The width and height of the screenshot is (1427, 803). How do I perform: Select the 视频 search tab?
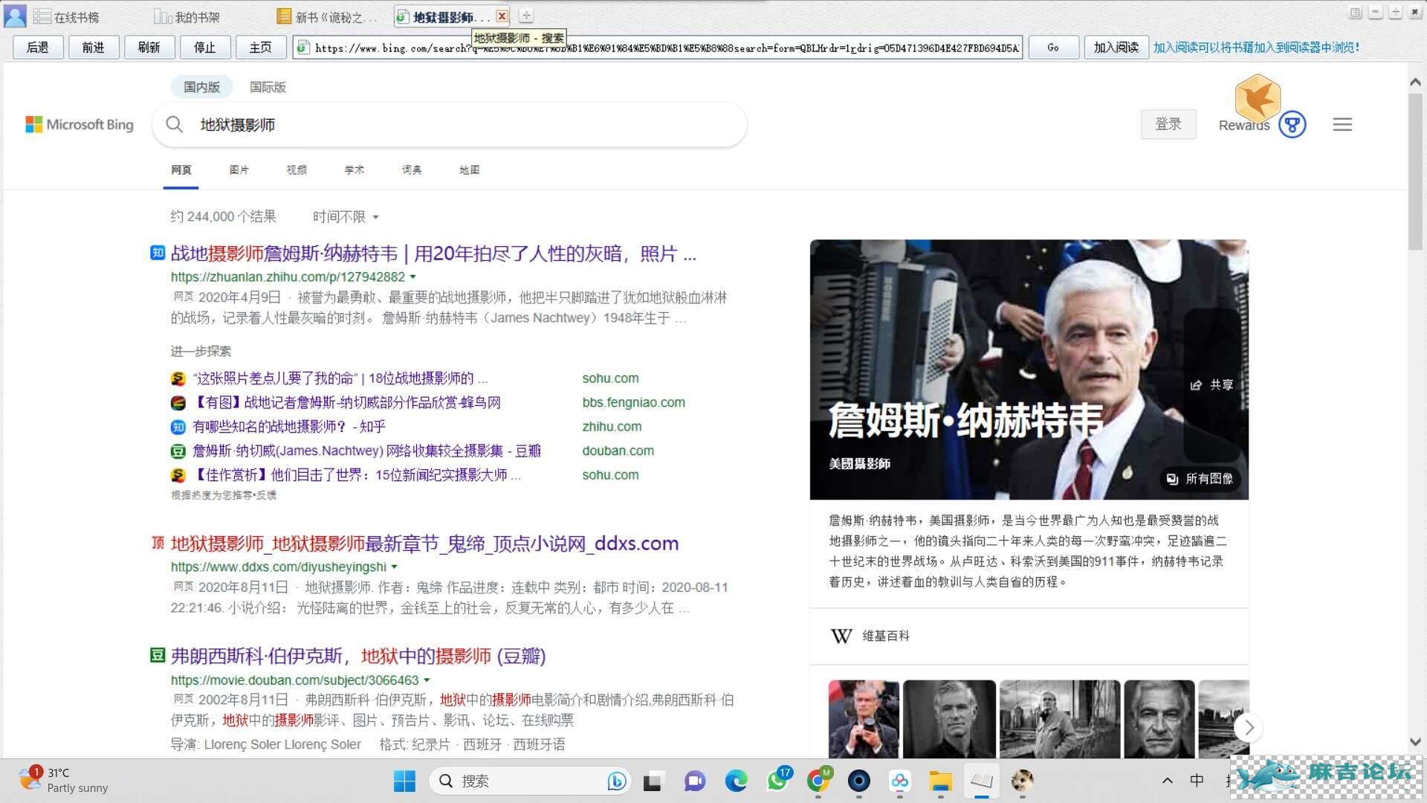(297, 170)
